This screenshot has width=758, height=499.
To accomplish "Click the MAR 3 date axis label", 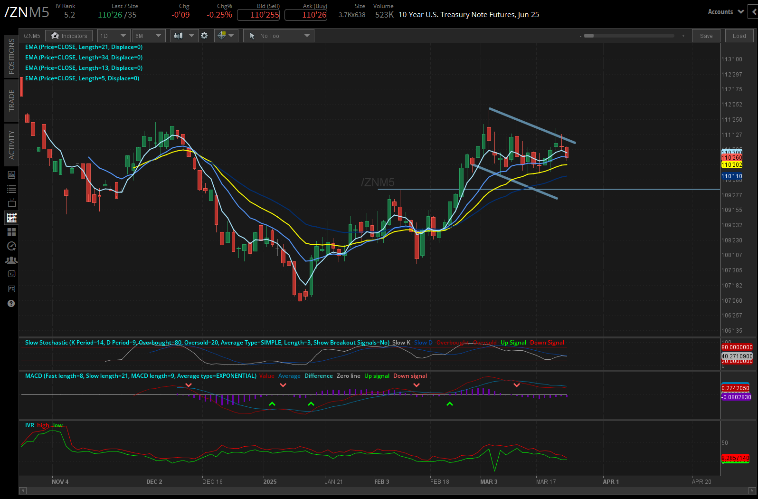I will (x=489, y=482).
